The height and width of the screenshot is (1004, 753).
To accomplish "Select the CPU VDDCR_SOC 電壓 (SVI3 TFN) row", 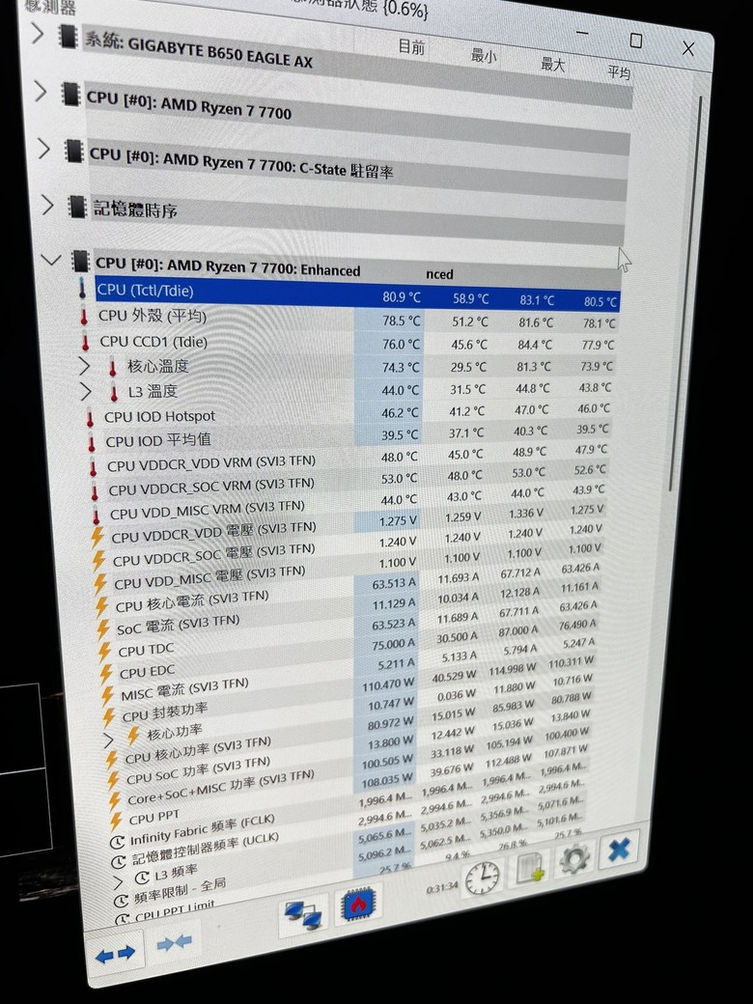I will [x=347, y=546].
